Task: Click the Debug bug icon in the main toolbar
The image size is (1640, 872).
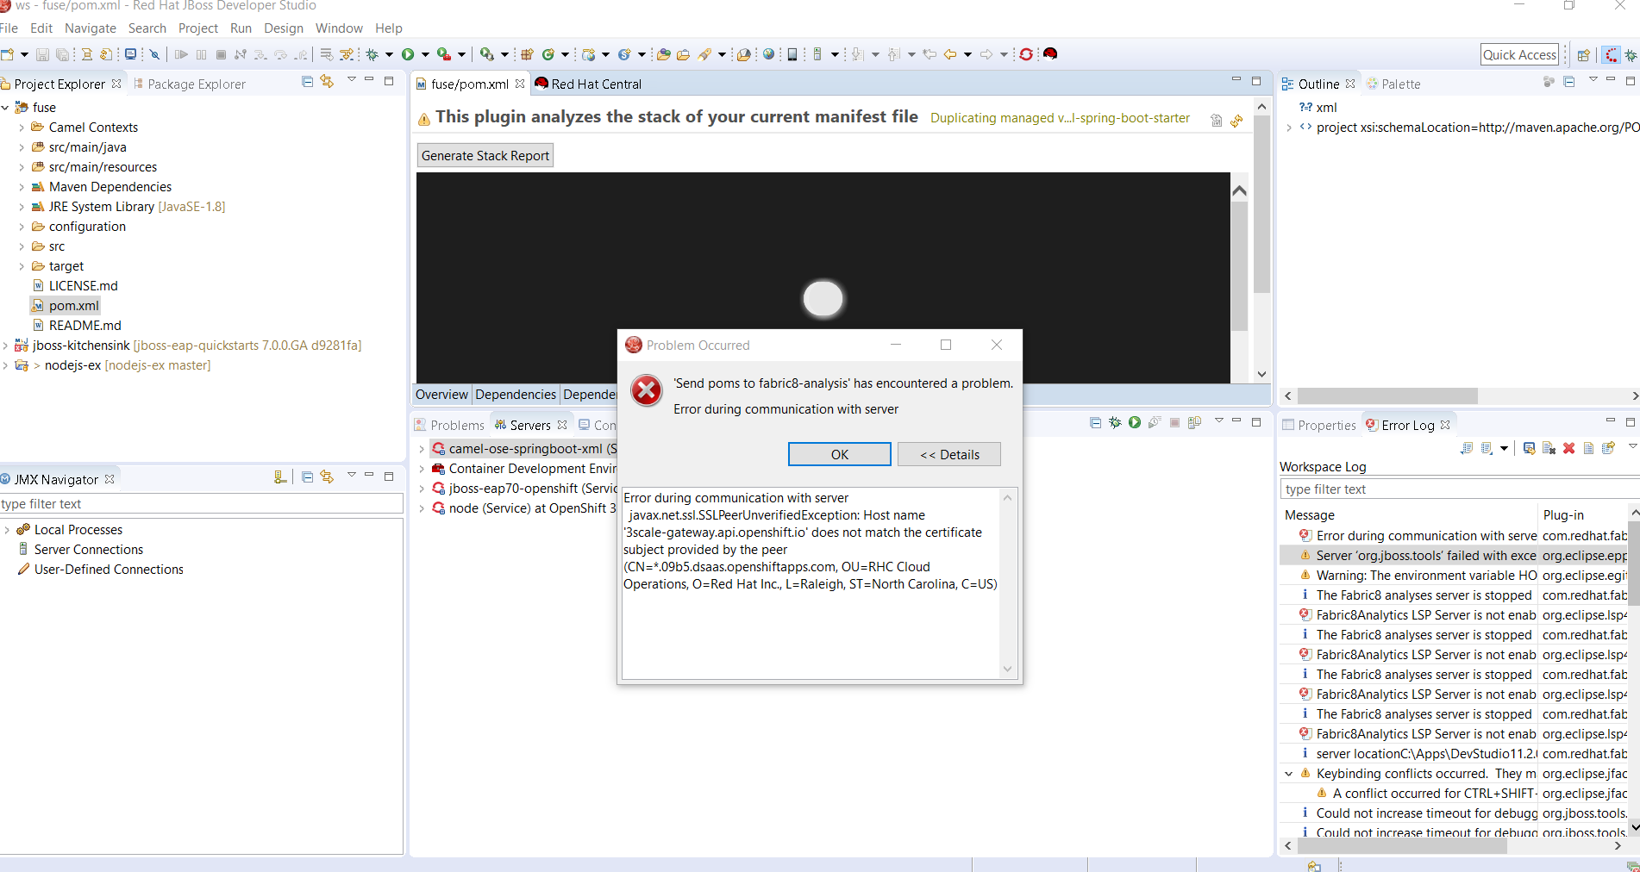Action: tap(372, 54)
